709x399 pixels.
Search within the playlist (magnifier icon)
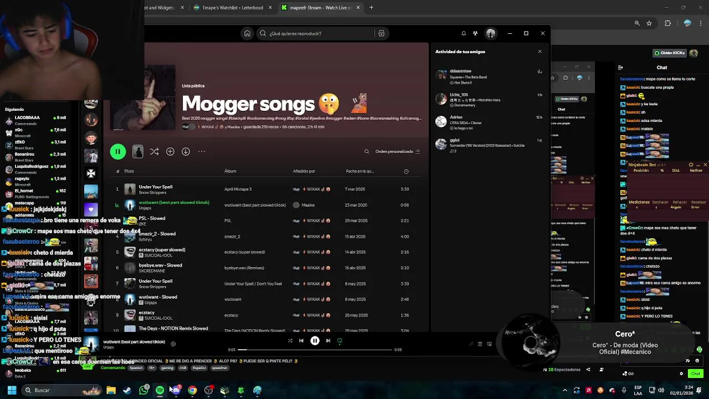coord(367,151)
